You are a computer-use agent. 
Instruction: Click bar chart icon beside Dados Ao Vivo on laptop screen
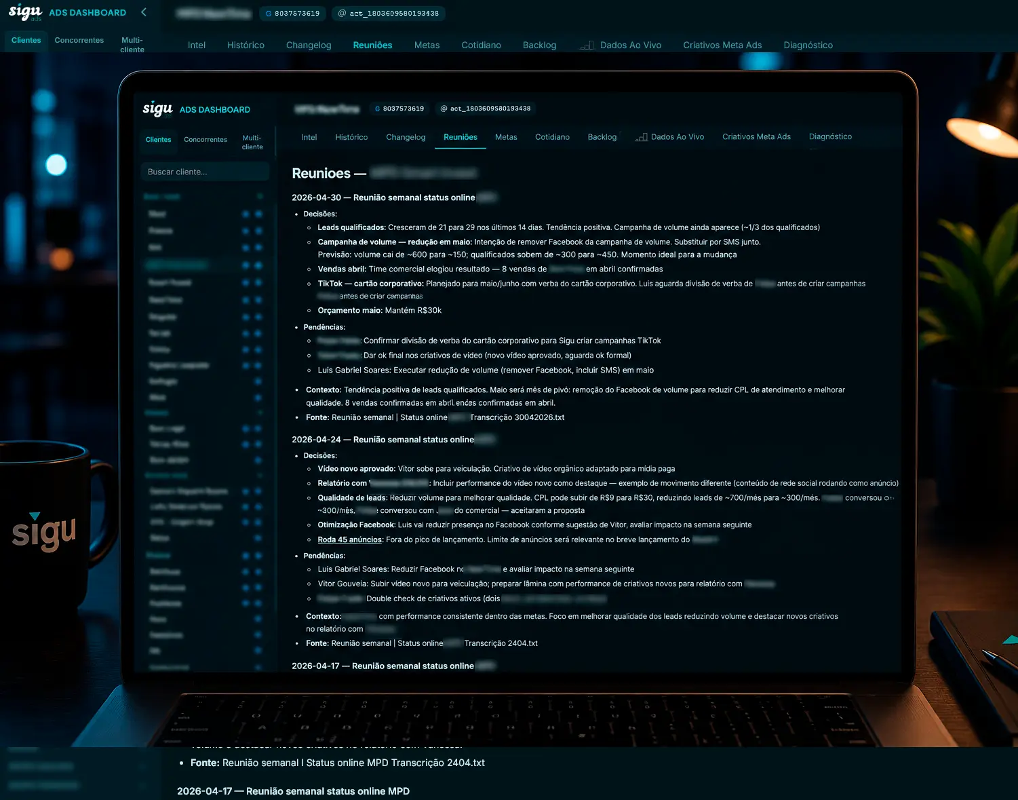tap(641, 137)
